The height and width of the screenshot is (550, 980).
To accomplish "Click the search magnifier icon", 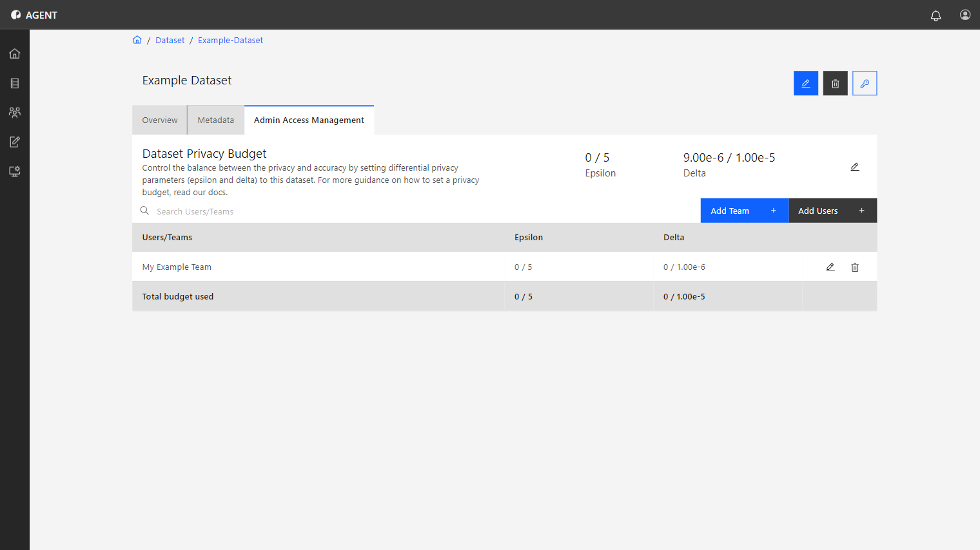I will coord(144,211).
